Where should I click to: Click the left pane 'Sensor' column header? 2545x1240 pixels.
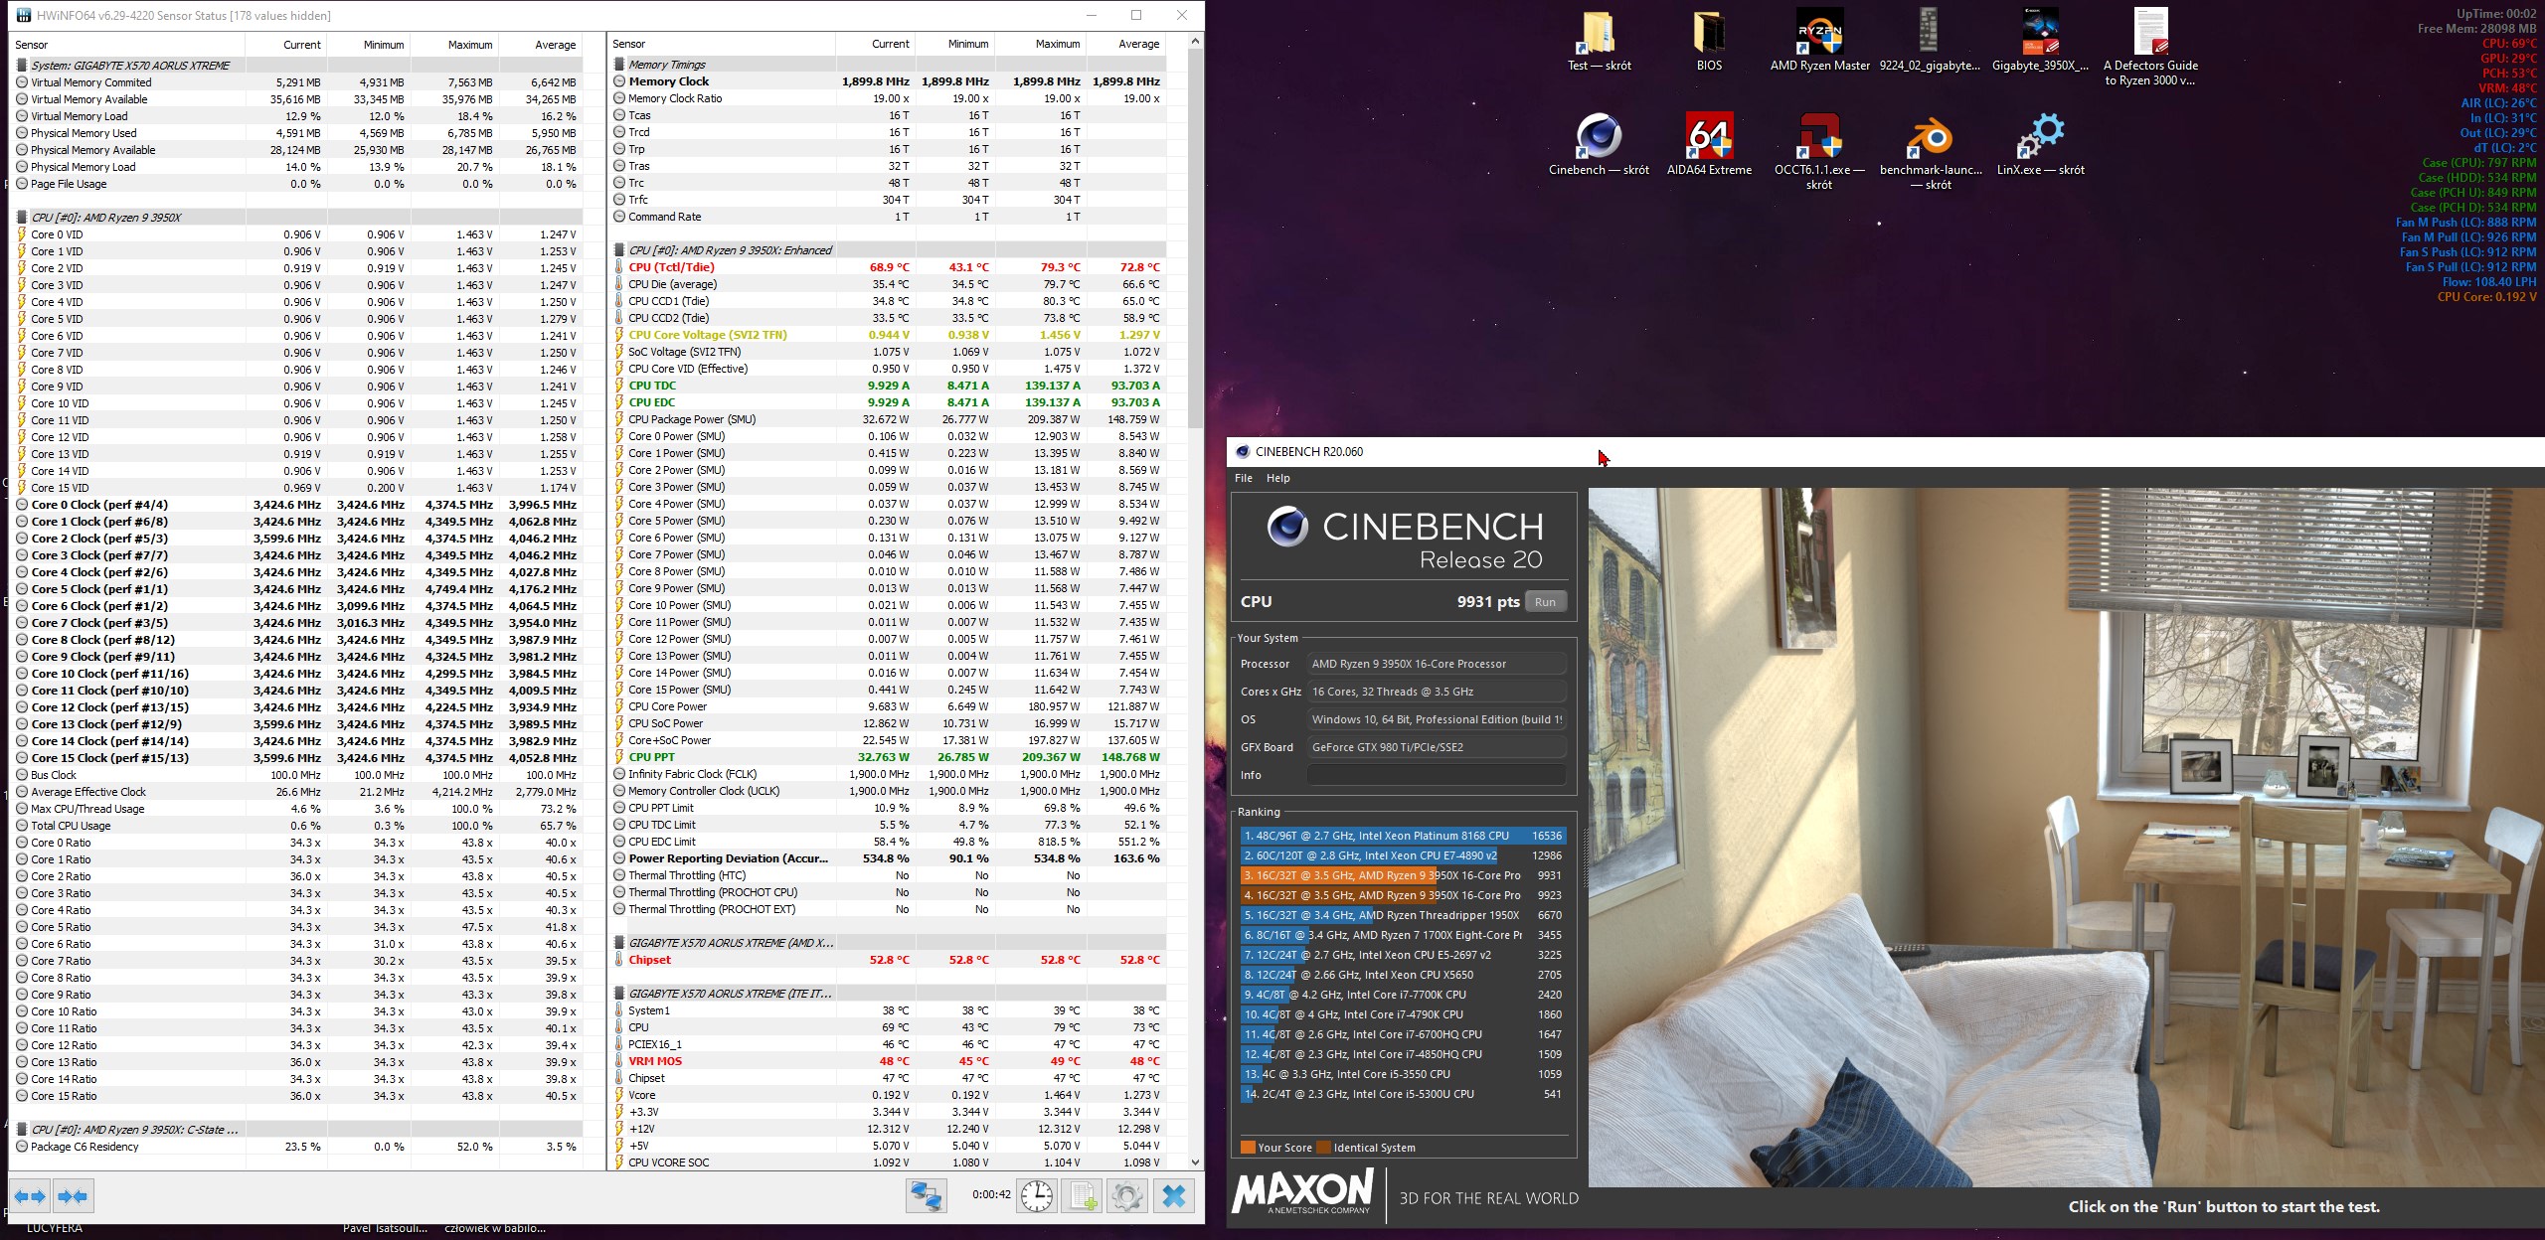click(127, 45)
